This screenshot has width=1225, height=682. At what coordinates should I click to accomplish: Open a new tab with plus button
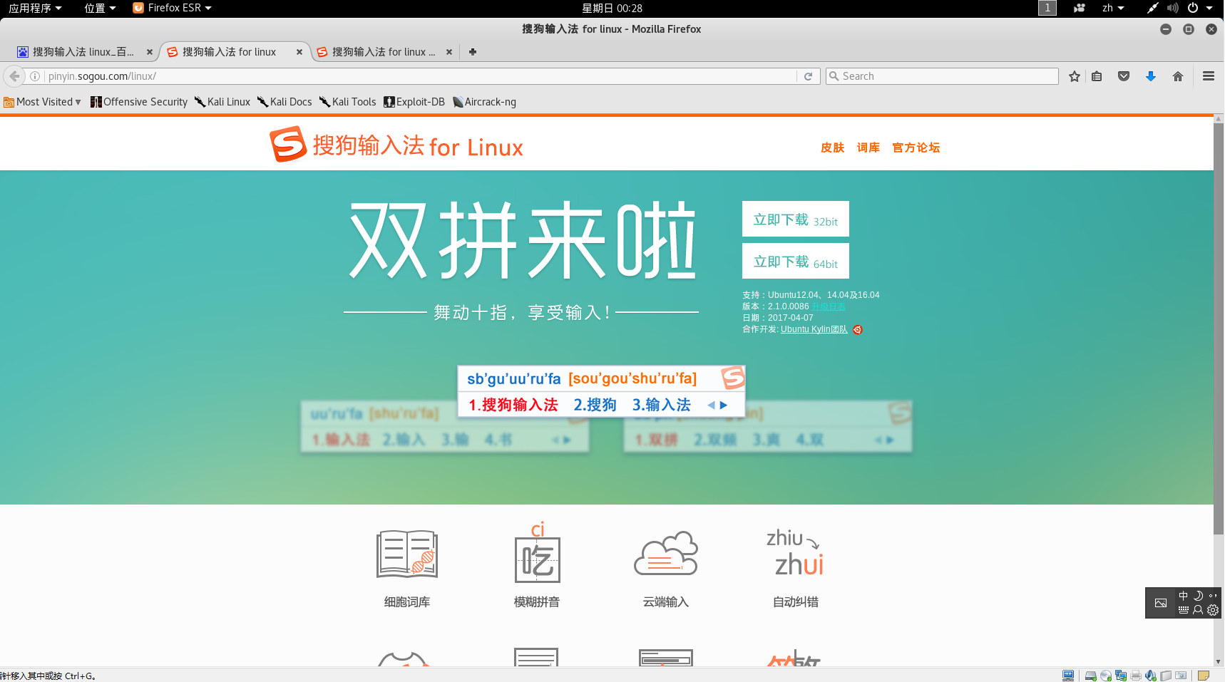(x=472, y=52)
